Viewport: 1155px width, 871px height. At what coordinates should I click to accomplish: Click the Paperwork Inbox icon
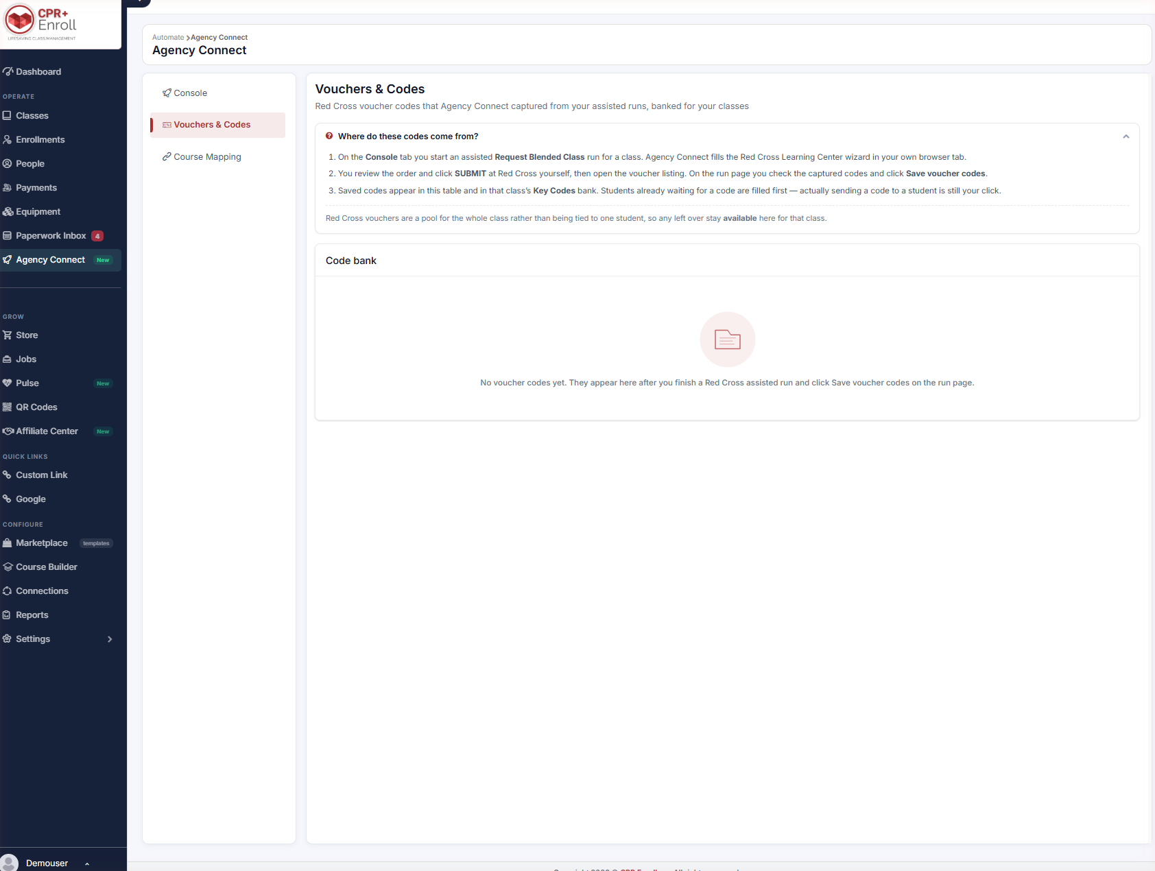[7, 235]
